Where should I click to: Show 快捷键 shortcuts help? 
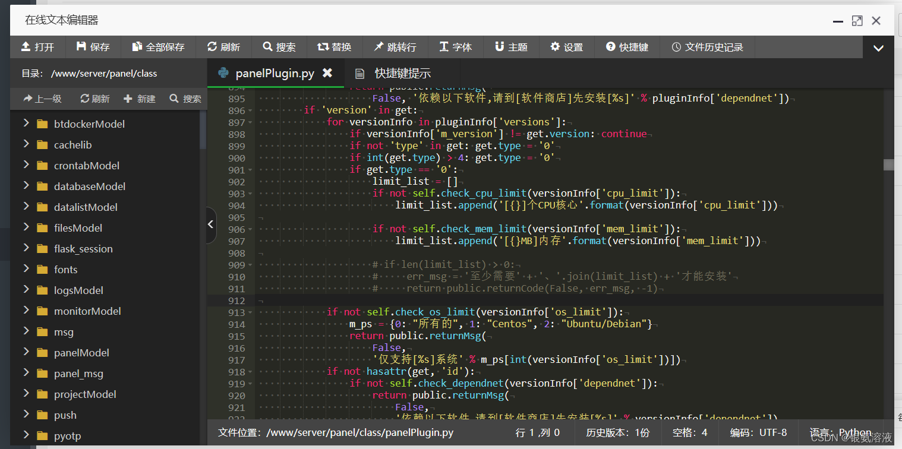click(x=627, y=47)
